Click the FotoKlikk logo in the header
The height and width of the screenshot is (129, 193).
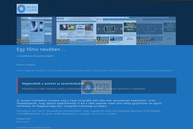[27, 9]
